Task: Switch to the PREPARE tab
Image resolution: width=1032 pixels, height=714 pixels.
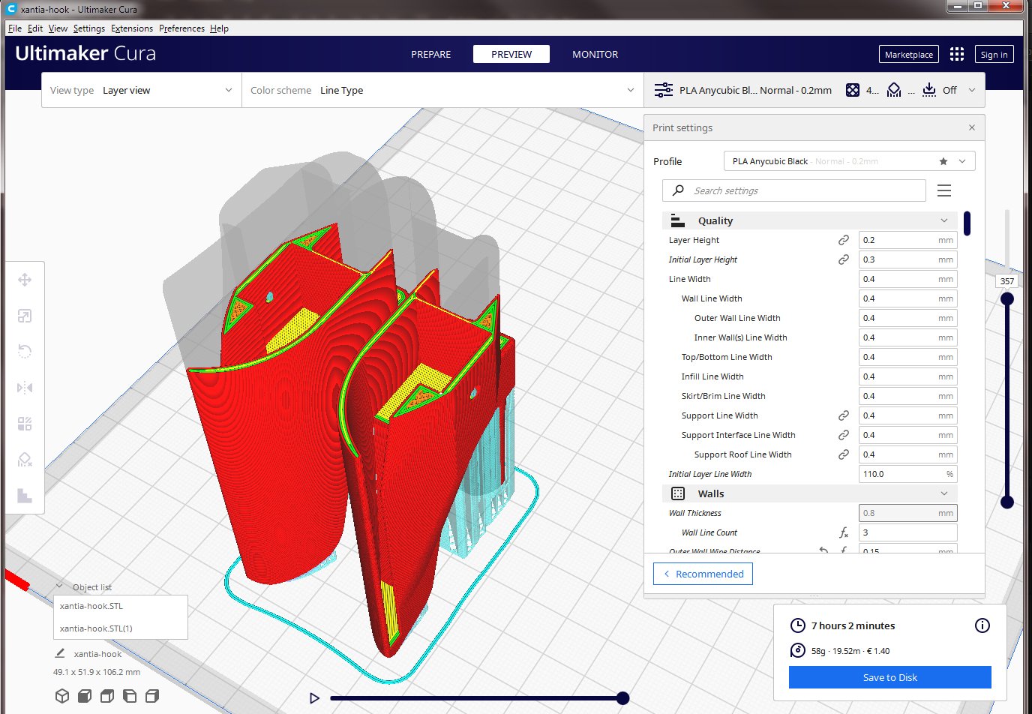Action: pos(431,54)
